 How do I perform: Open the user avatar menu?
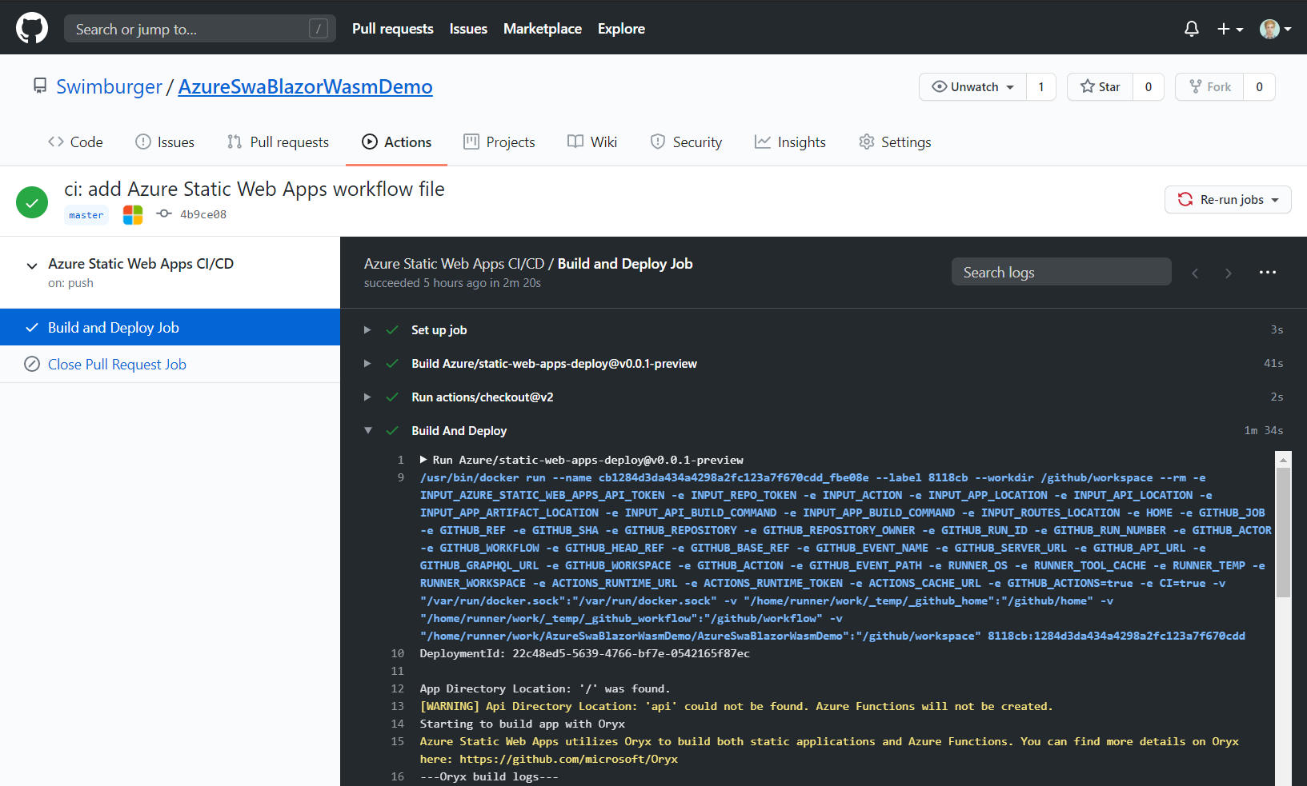[1276, 29]
